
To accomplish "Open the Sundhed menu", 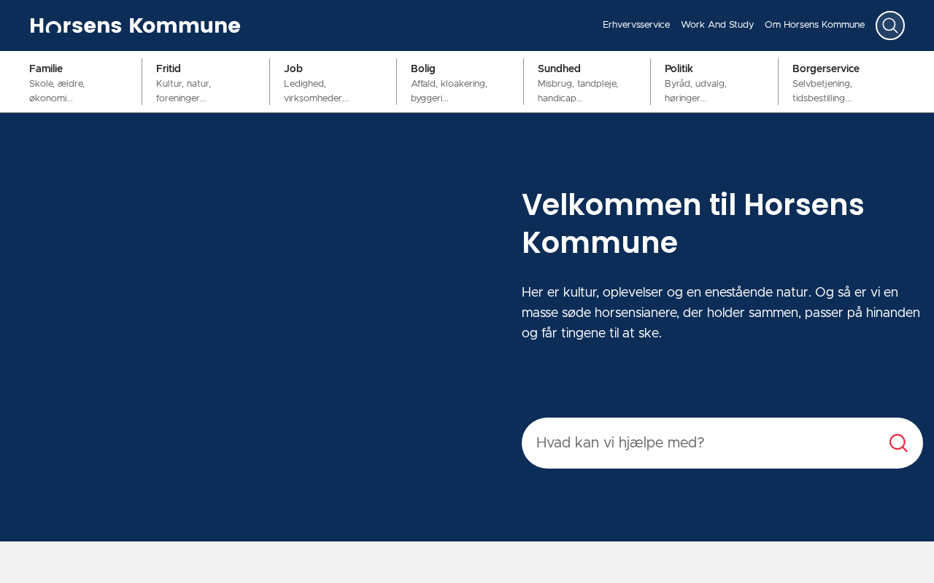I will pyautogui.click(x=587, y=82).
